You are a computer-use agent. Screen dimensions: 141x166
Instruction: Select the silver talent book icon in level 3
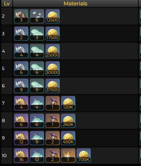pyautogui.click(x=21, y=33)
